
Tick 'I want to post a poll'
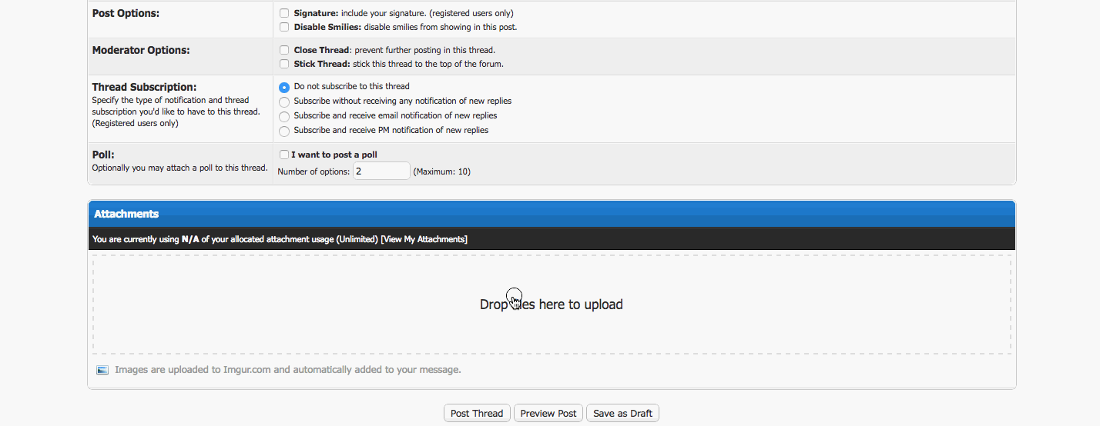(x=284, y=155)
